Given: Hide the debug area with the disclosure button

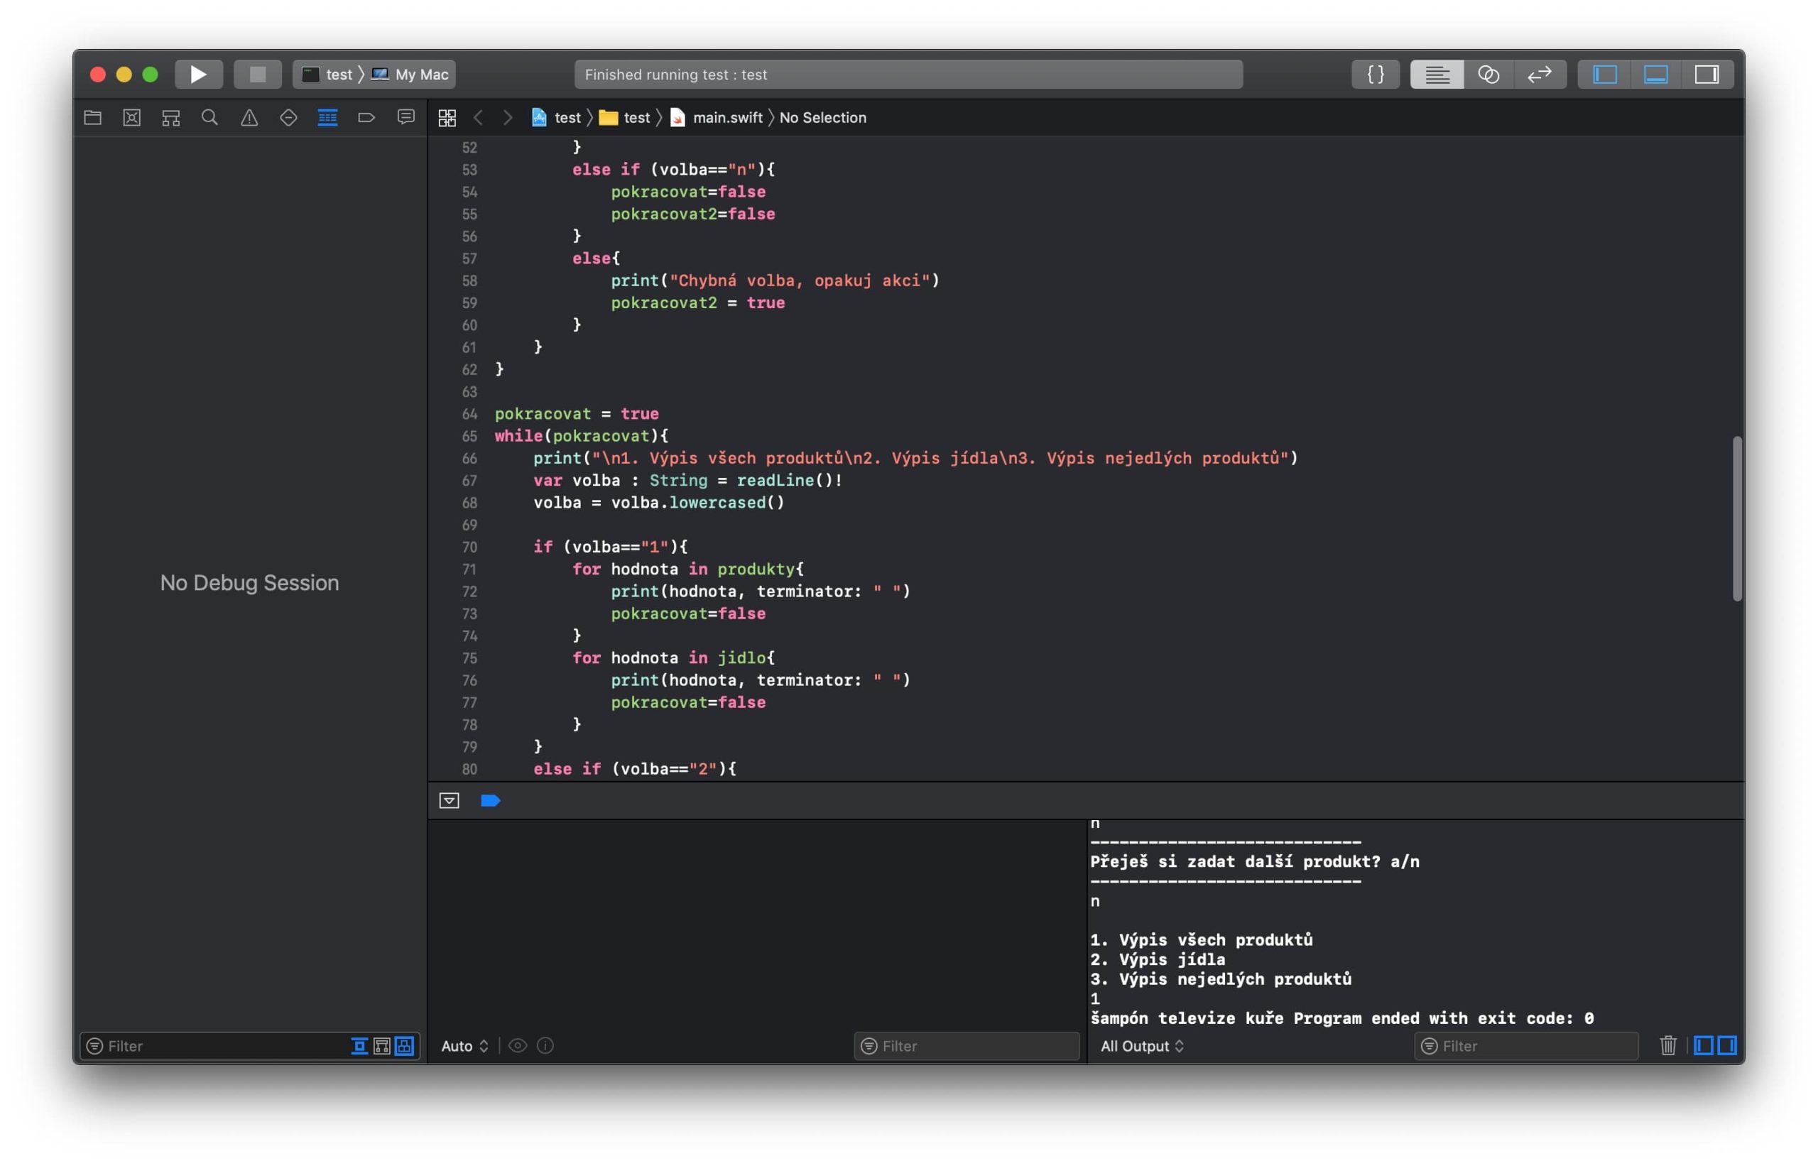Looking at the screenshot, I should (450, 800).
